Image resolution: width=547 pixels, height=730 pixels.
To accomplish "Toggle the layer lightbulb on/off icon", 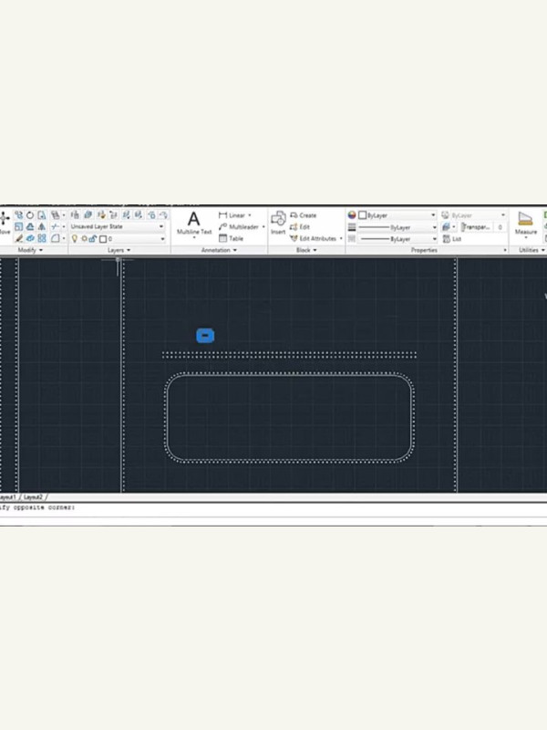I will point(75,238).
